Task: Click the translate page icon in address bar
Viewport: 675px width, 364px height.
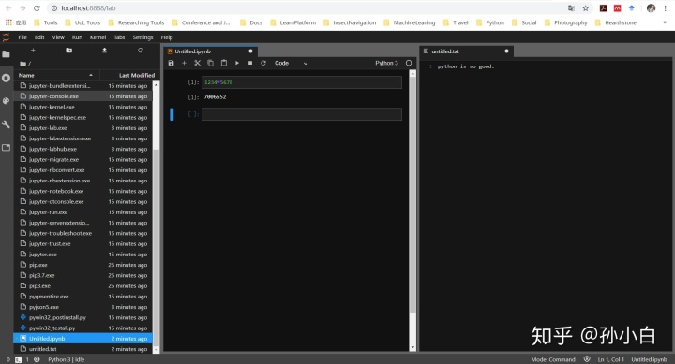Action: [571, 8]
